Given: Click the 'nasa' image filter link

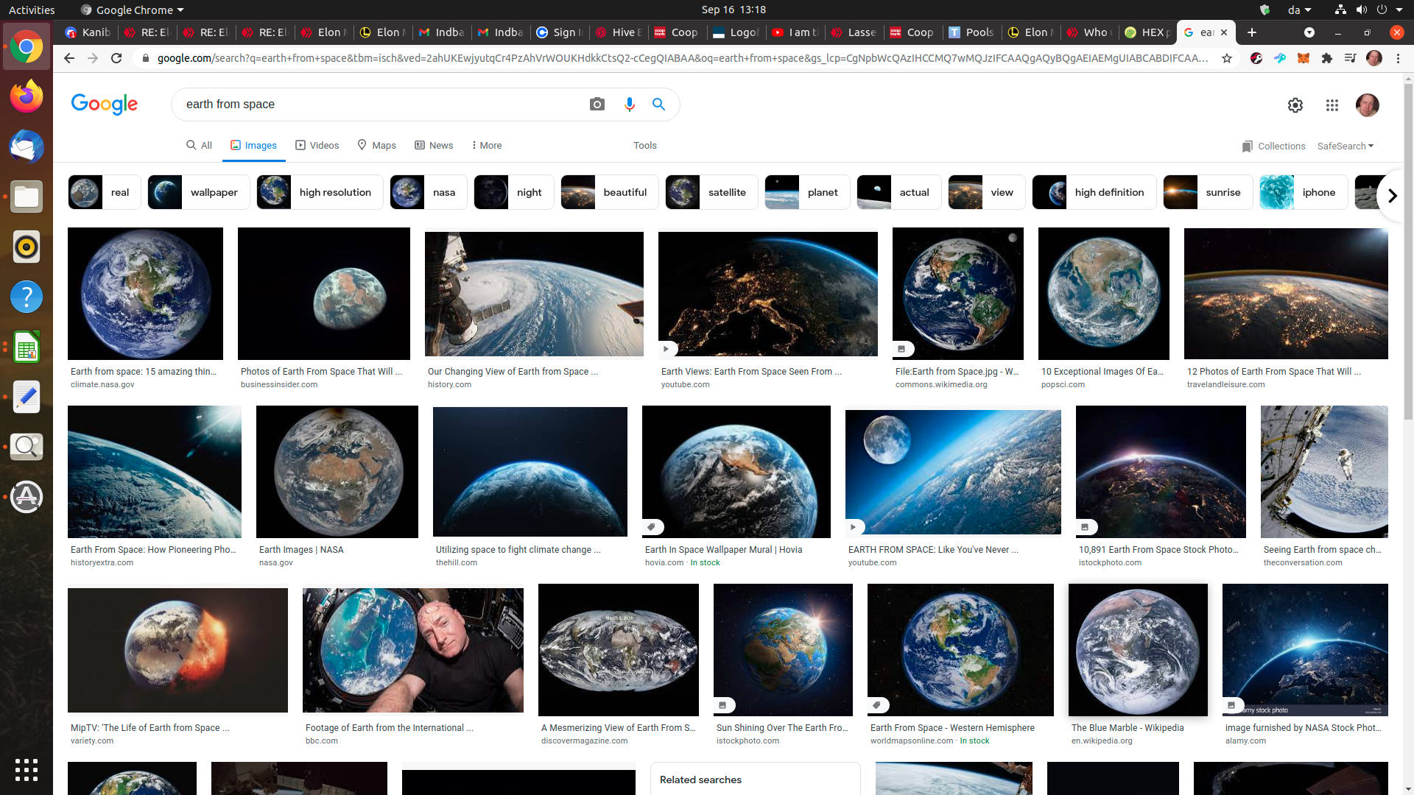Looking at the screenshot, I should click(x=427, y=191).
